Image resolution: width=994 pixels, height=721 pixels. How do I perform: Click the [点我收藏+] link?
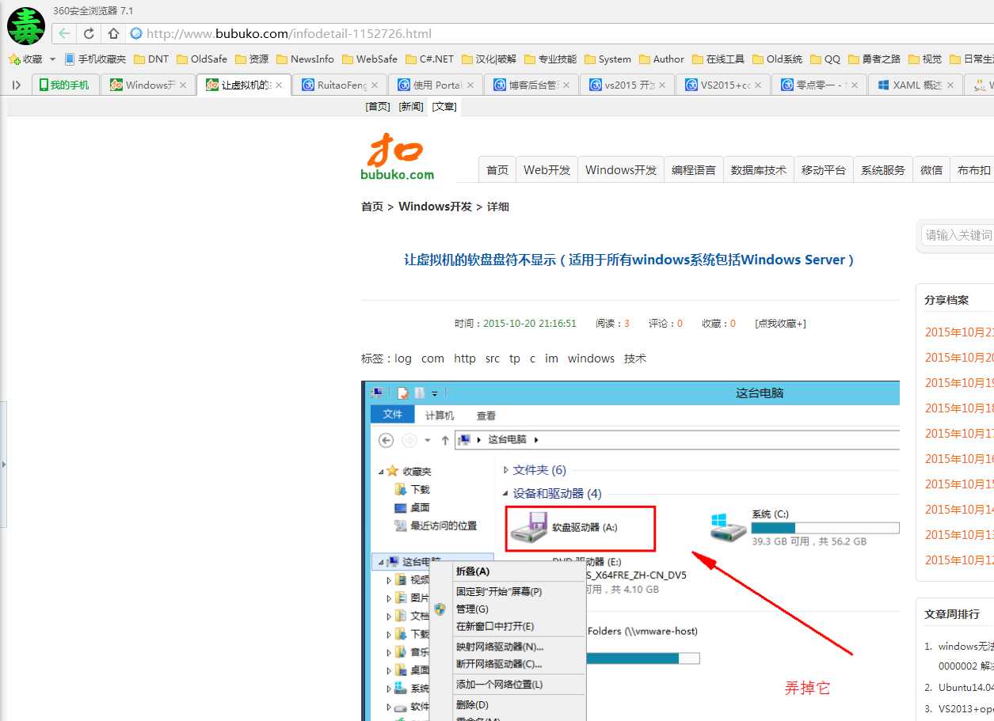pyautogui.click(x=780, y=323)
